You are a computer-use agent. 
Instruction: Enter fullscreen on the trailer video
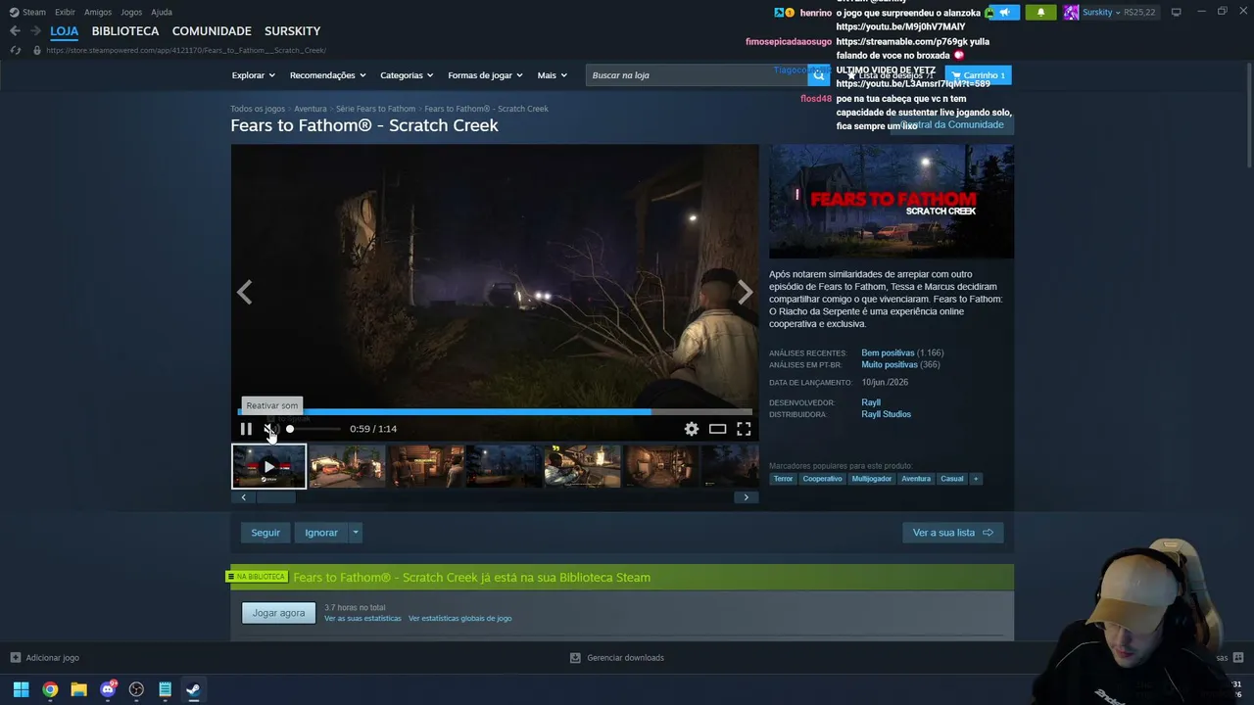click(745, 429)
